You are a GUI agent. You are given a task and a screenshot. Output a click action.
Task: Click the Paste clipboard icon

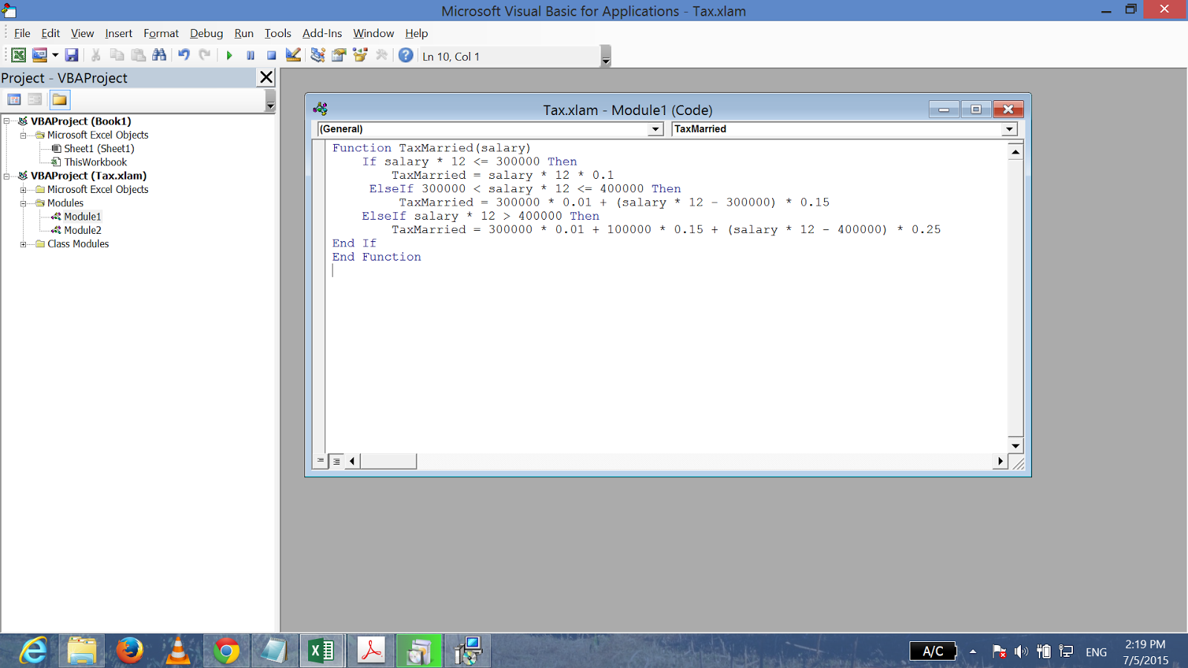pyautogui.click(x=138, y=56)
